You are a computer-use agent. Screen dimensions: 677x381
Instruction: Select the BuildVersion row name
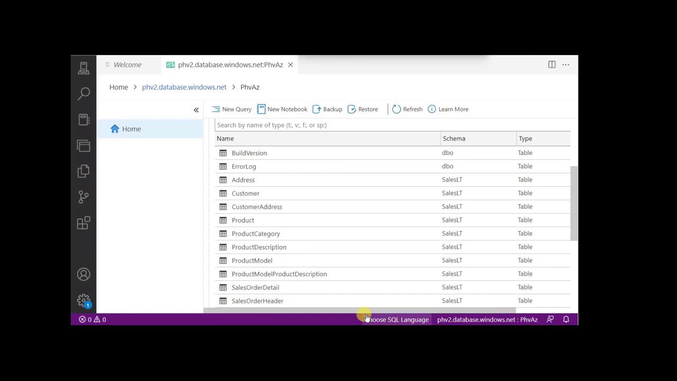pos(249,153)
